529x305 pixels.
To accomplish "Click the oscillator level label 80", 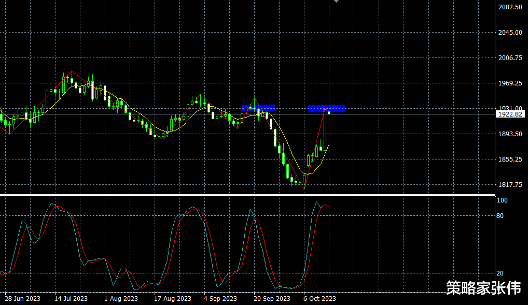I will pos(500,216).
